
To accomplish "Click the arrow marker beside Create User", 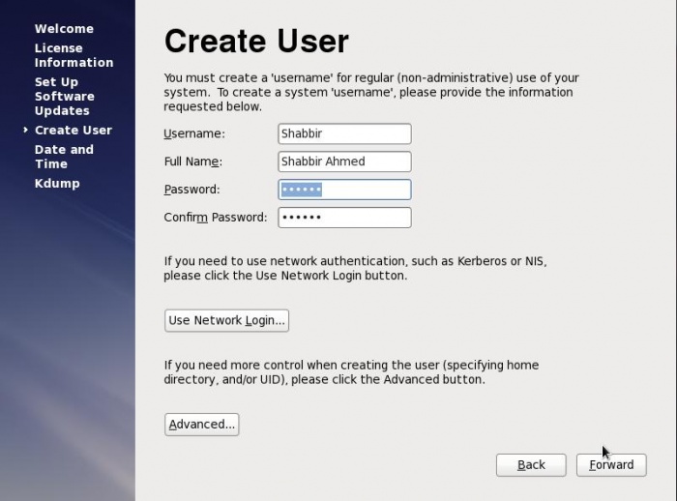I will pos(26,130).
